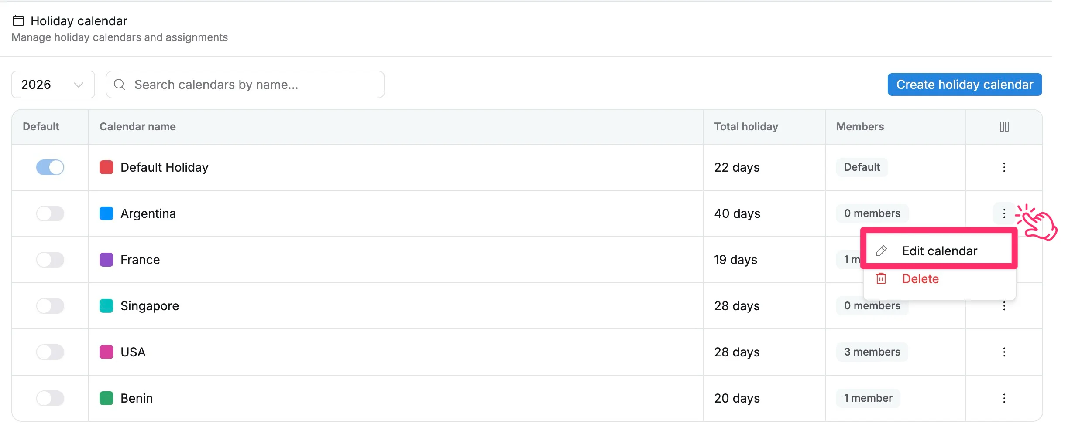Open the three-dot menu for USA
This screenshot has height=447, width=1075.
pyautogui.click(x=1004, y=352)
